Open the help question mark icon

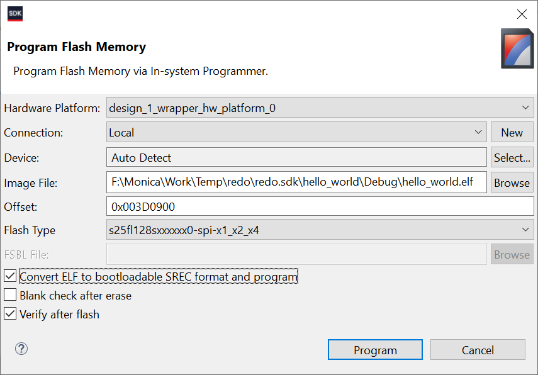click(x=21, y=349)
